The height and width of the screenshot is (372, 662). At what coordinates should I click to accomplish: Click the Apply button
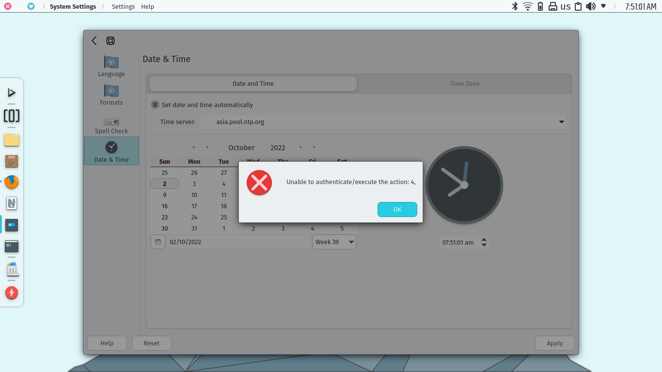coord(554,343)
